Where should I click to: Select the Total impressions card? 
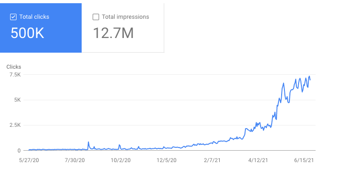point(123,28)
